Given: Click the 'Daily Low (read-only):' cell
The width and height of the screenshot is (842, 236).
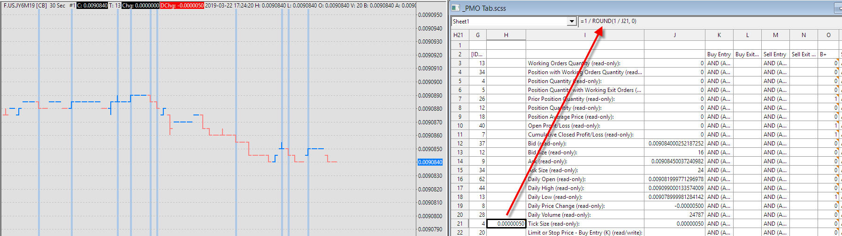Looking at the screenshot, I should 585,197.
